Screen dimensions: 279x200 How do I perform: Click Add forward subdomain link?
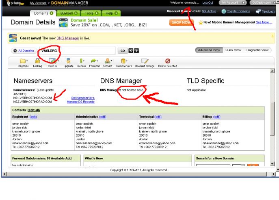tap(68, 159)
